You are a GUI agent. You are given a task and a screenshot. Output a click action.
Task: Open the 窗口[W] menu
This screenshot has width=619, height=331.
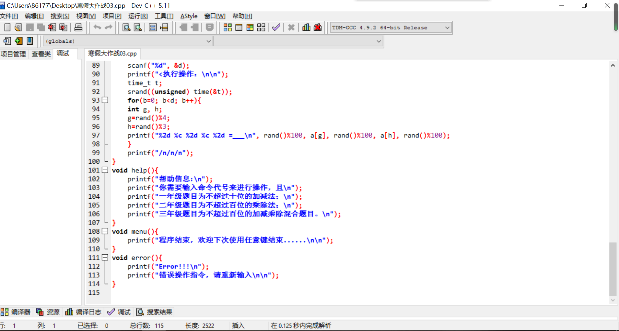point(215,16)
